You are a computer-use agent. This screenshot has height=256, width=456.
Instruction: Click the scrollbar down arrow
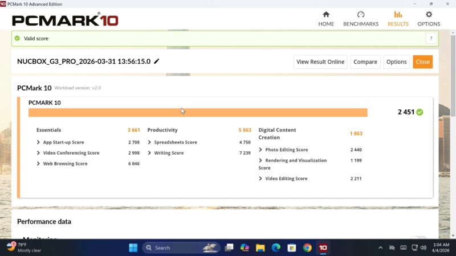pyautogui.click(x=453, y=236)
